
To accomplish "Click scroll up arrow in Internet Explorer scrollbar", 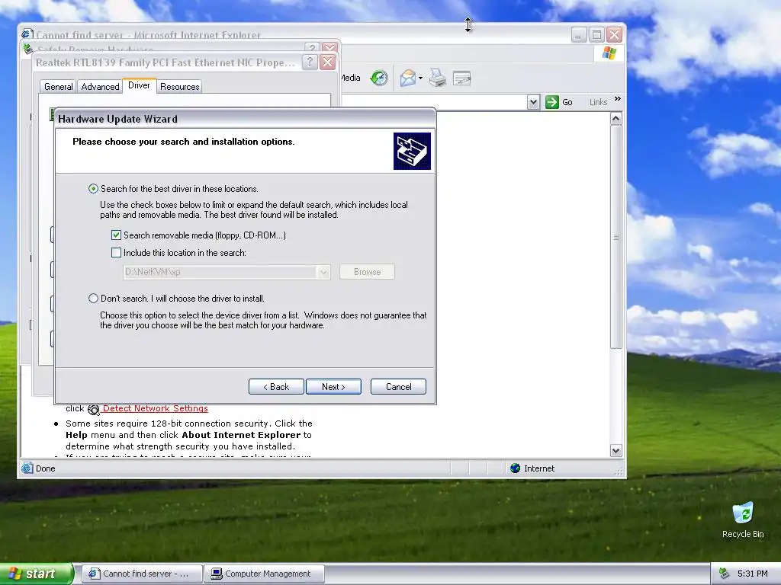I will point(616,119).
